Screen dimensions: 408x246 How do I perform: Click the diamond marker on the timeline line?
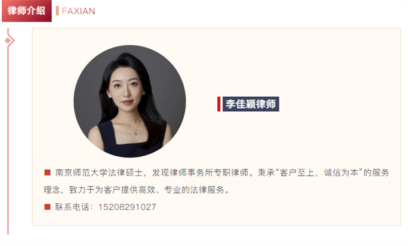click(8, 40)
